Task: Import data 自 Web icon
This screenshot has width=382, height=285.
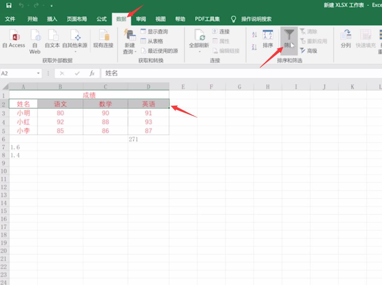Action: tap(35, 41)
